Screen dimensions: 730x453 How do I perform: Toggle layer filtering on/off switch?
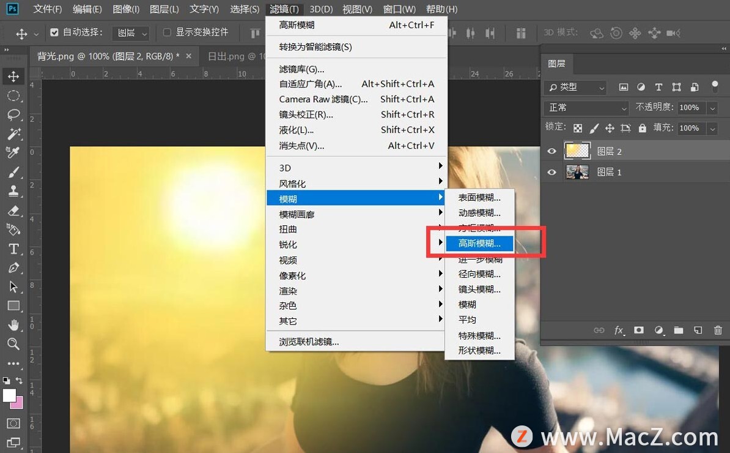point(715,86)
